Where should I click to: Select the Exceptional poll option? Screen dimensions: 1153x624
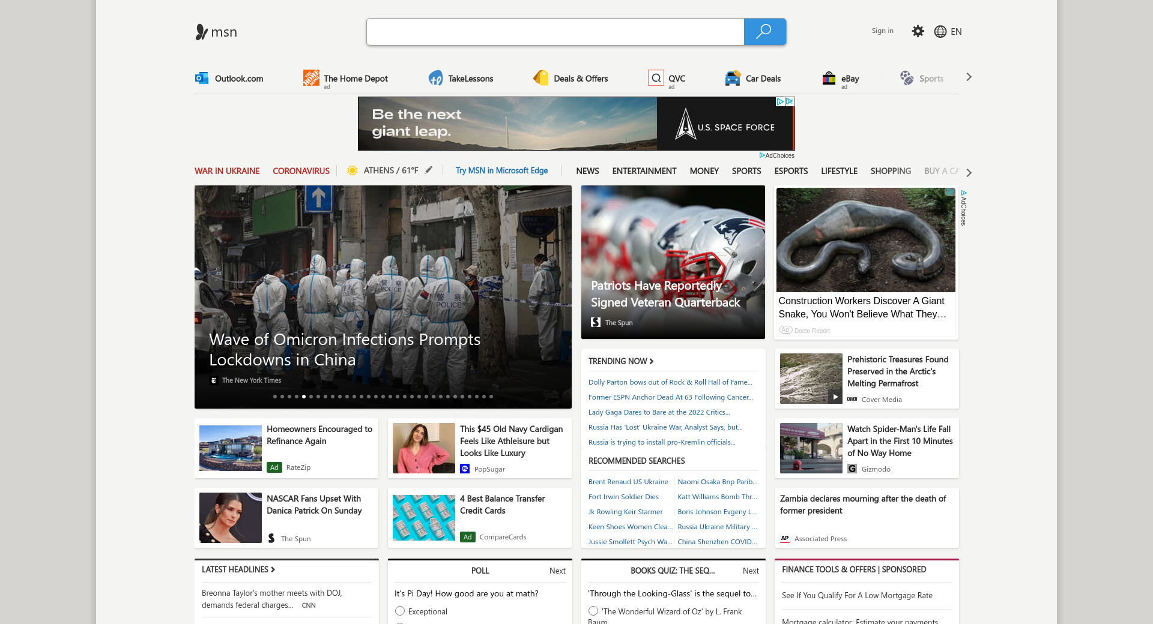click(x=400, y=611)
